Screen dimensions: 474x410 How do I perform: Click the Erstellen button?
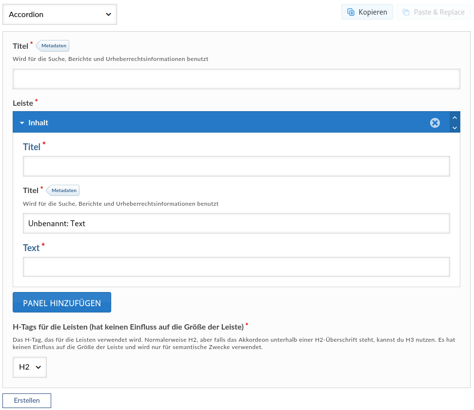[x=27, y=400]
